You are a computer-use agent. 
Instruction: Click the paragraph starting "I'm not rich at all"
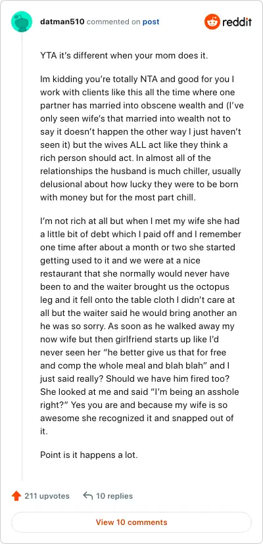141,325
